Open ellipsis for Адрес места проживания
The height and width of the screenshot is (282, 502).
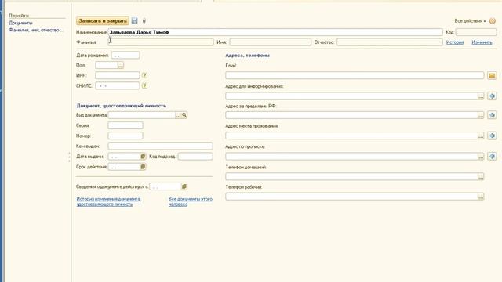coord(481,136)
